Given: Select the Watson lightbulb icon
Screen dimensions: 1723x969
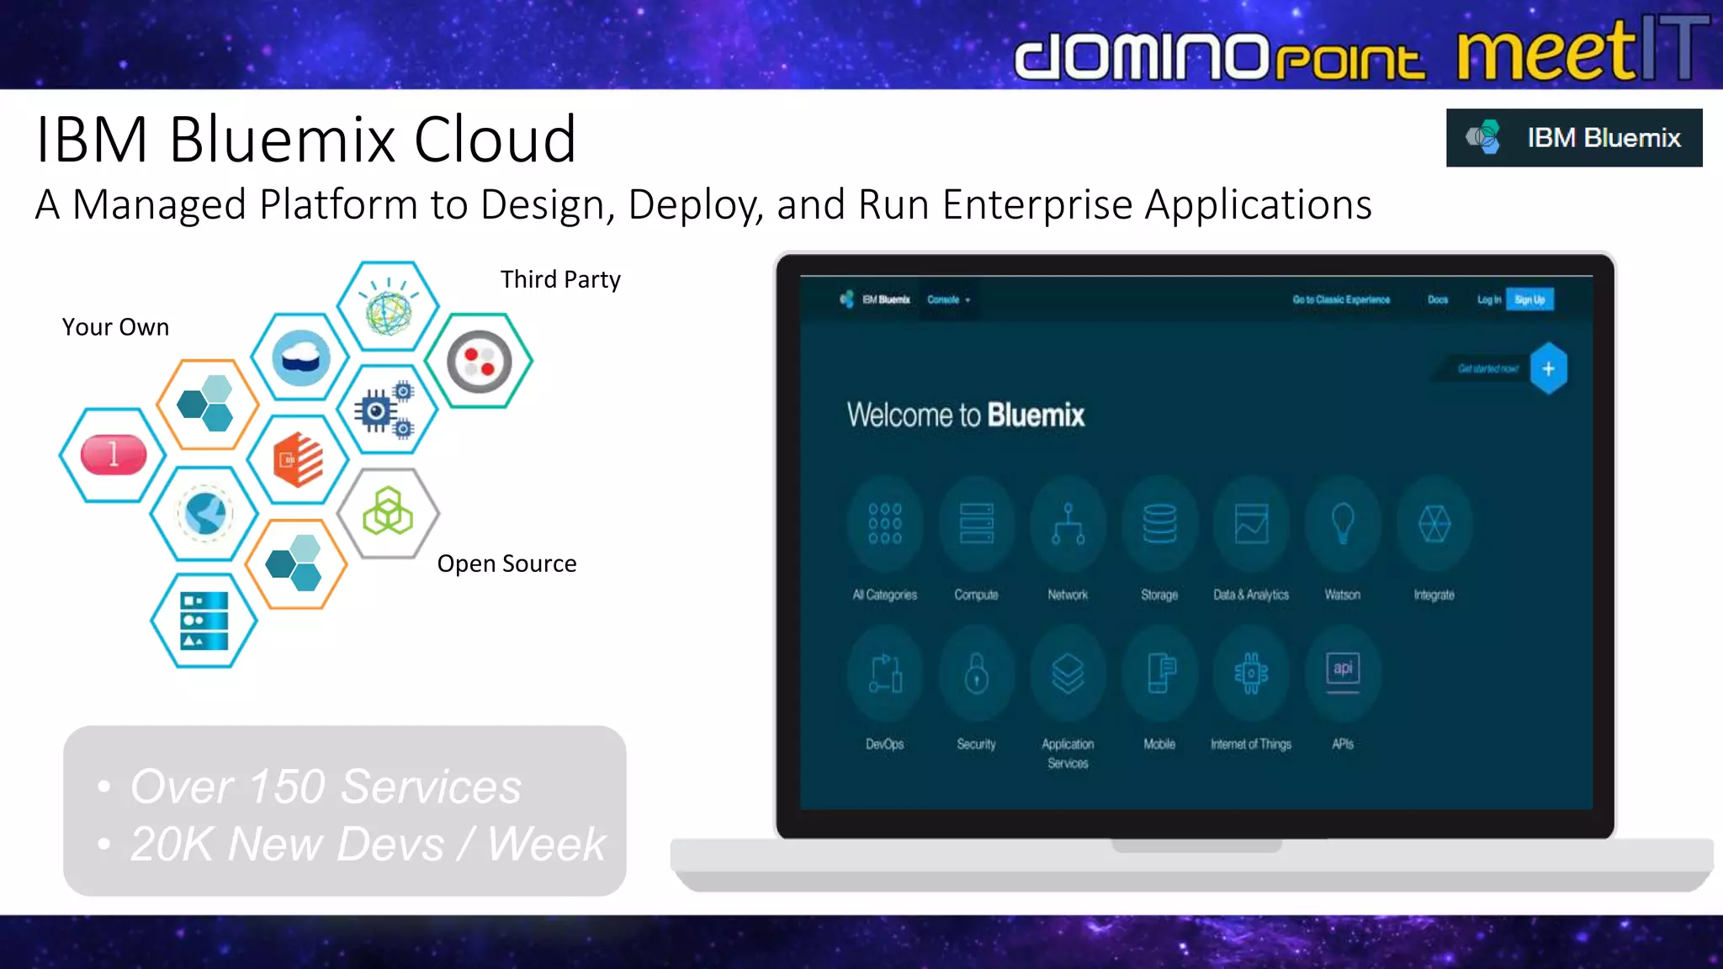Looking at the screenshot, I should [x=1343, y=524].
